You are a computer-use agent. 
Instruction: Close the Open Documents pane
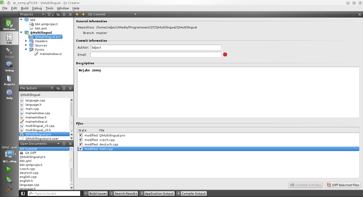click(x=70, y=144)
